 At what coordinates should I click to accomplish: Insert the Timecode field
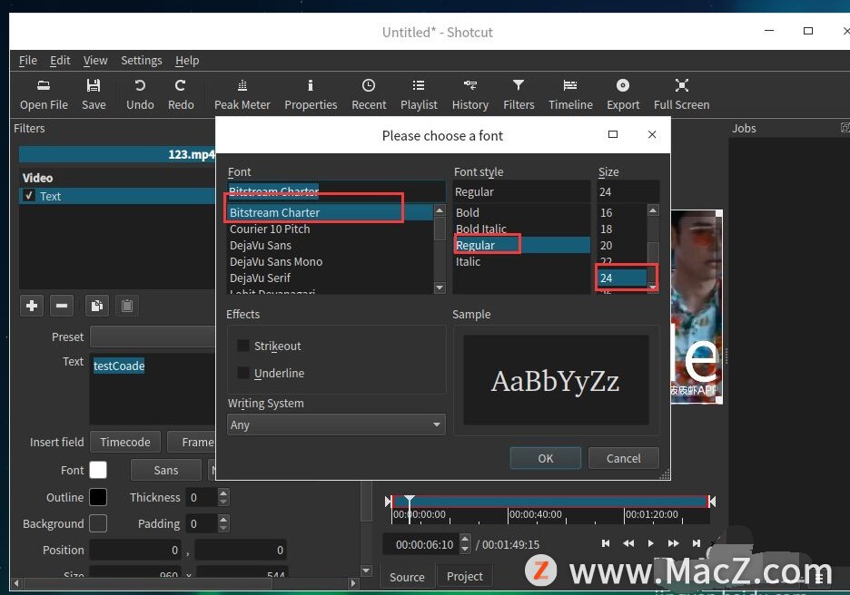pyautogui.click(x=125, y=442)
